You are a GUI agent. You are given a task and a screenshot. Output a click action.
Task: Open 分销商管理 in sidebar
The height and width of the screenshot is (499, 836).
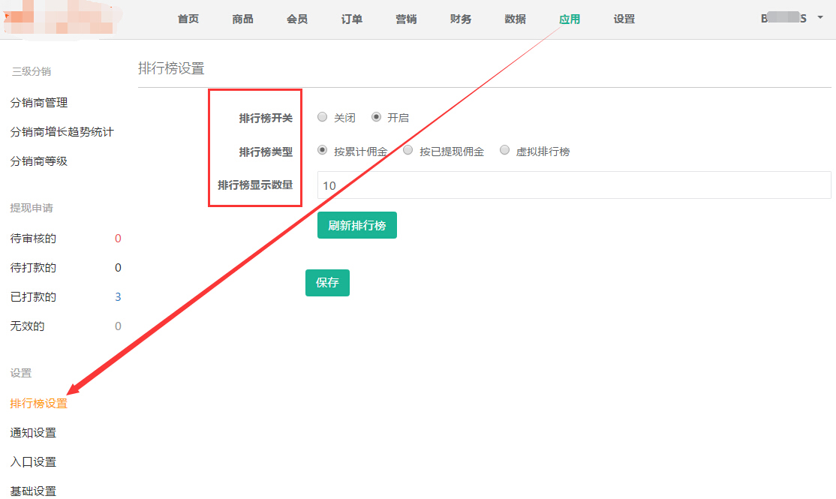click(39, 103)
